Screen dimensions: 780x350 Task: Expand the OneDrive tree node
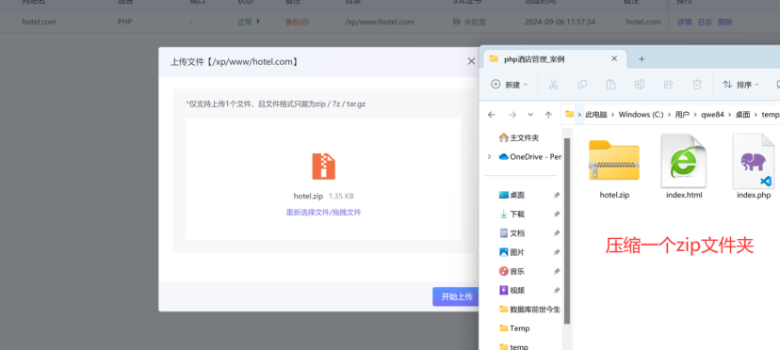(490, 156)
